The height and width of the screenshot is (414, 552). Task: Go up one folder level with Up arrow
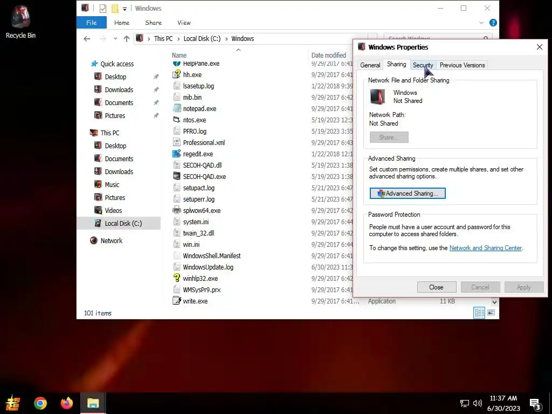127,39
